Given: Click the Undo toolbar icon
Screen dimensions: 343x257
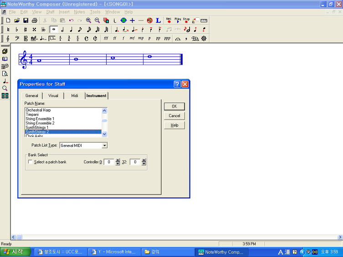Looking at the screenshot, I should (x=71, y=21).
